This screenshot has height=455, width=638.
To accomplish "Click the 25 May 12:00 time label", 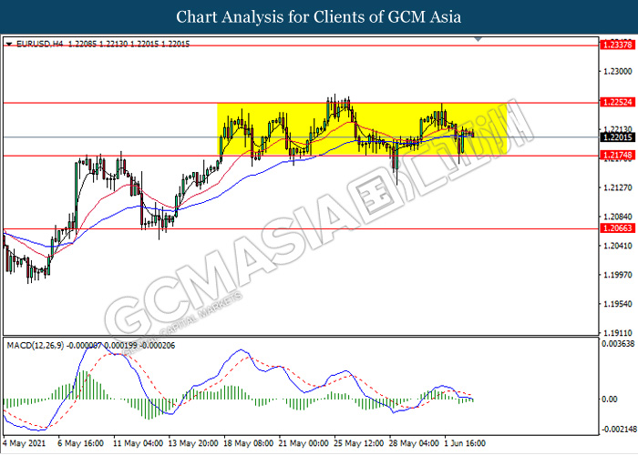I will click(359, 443).
